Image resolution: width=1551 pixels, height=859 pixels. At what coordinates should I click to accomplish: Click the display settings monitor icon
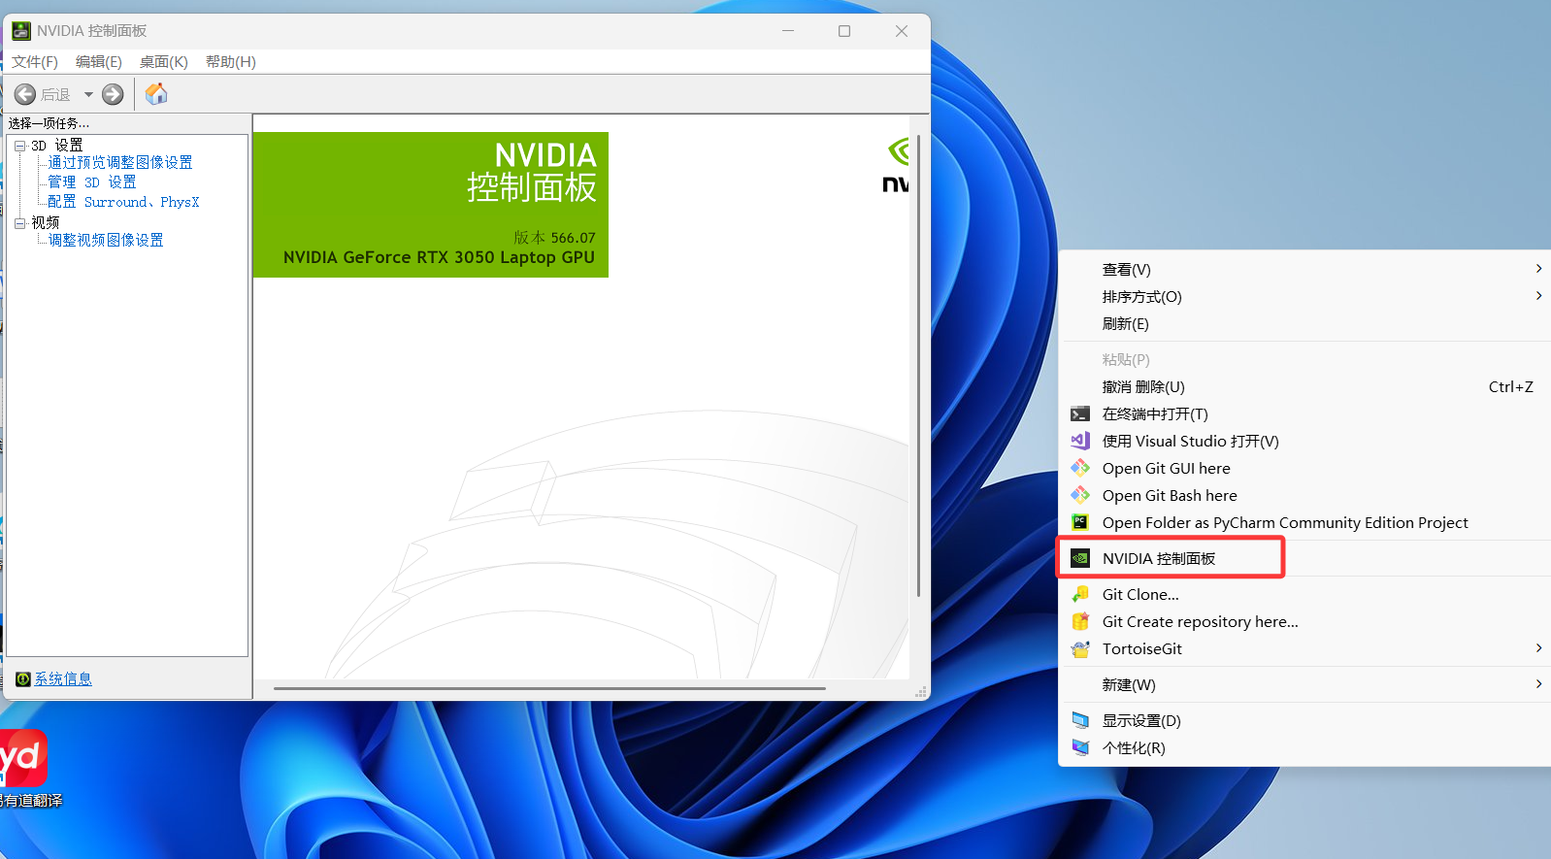[x=1079, y=721]
